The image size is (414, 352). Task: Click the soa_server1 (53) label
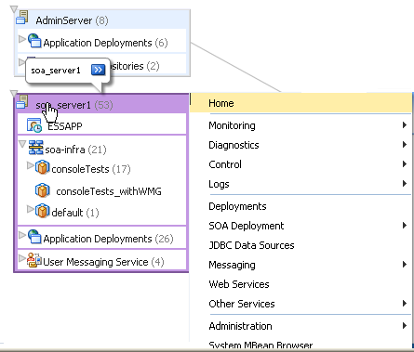click(x=74, y=105)
